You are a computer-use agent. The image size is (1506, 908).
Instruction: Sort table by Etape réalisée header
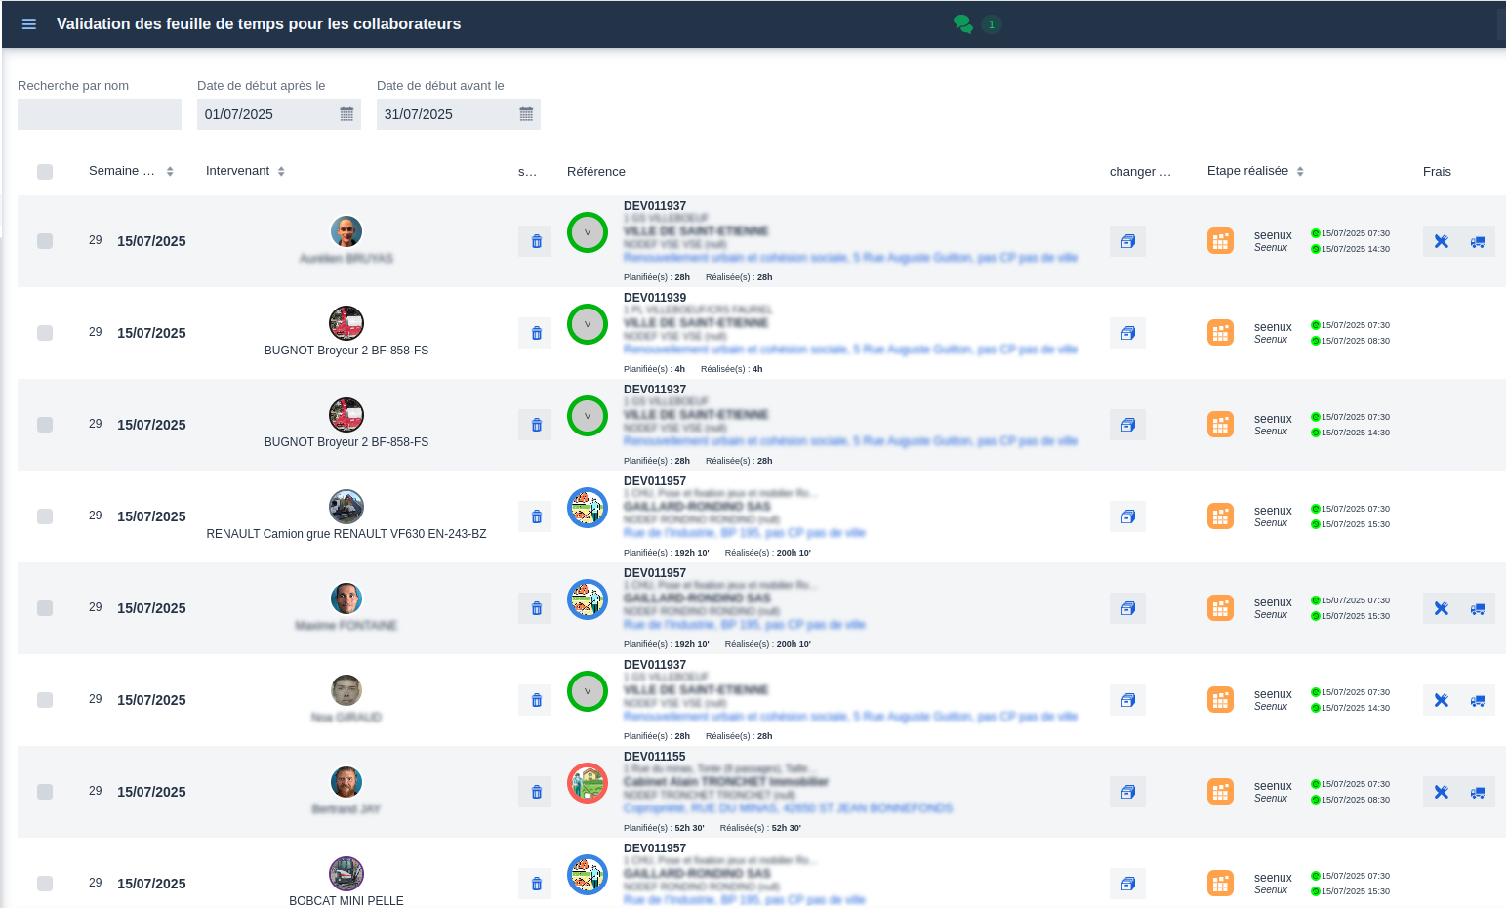point(1247,171)
